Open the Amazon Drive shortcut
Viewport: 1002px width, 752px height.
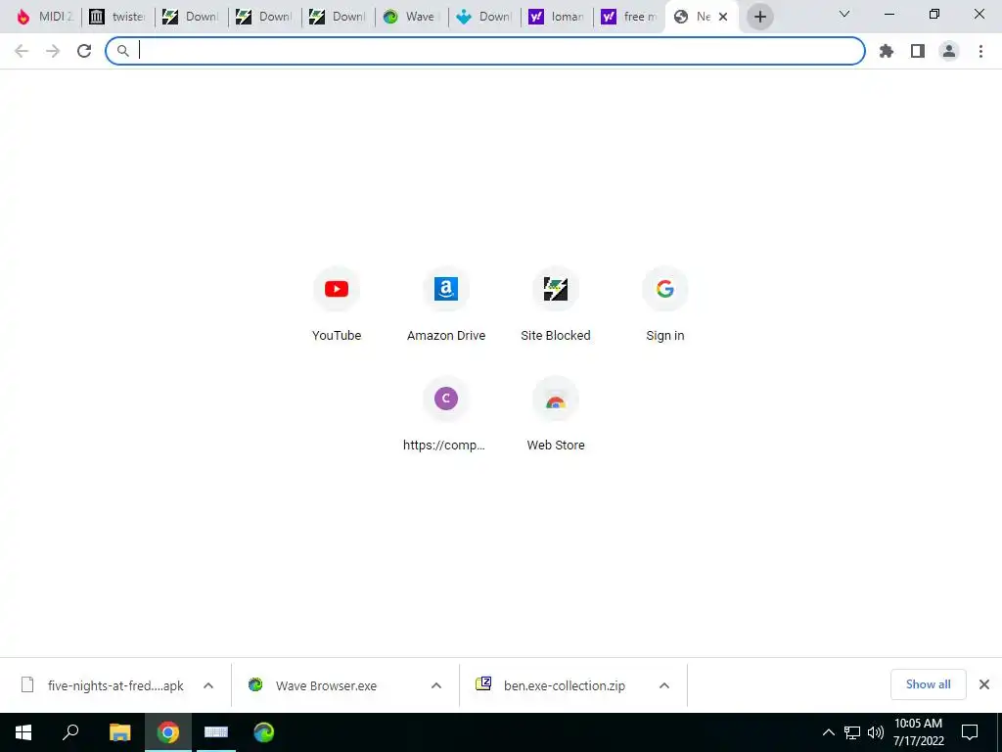(446, 305)
